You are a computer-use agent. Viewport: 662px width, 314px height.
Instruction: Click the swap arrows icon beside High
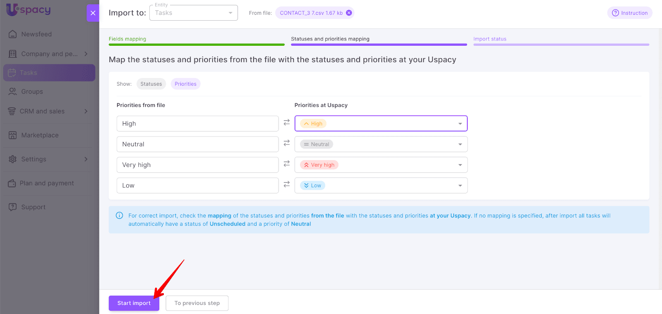pyautogui.click(x=287, y=123)
